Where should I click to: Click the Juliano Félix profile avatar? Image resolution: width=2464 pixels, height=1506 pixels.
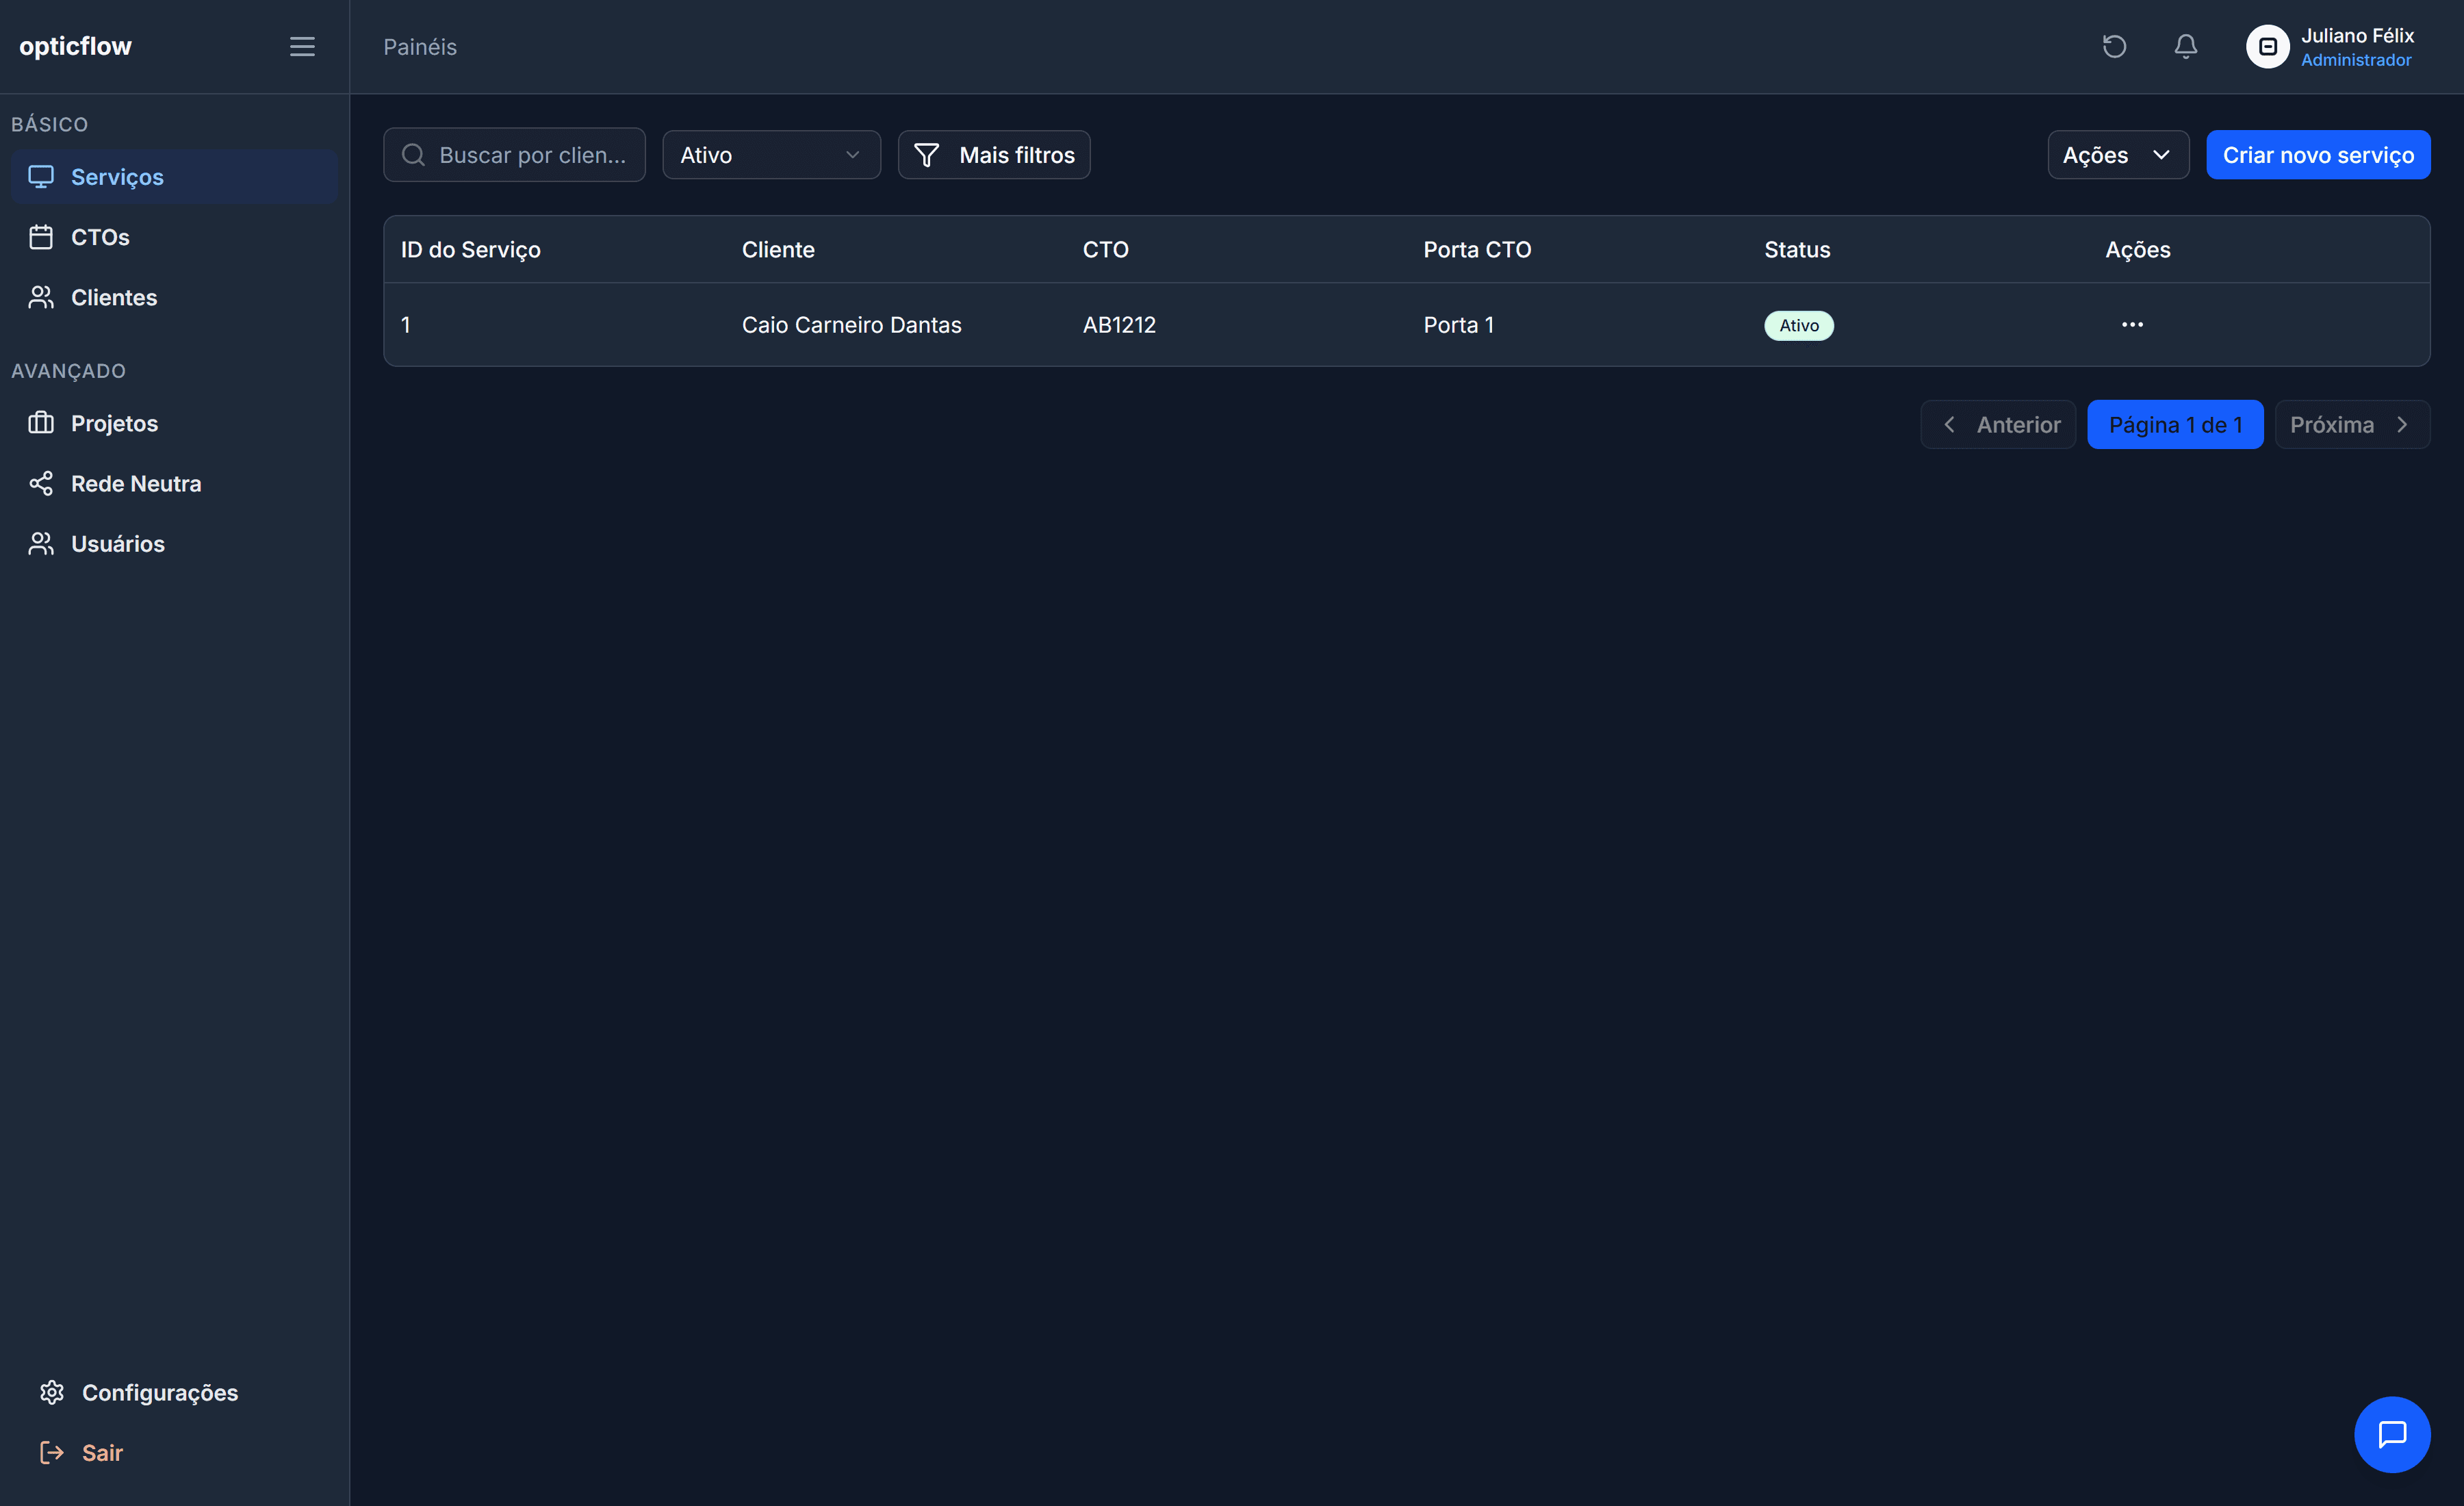coord(2267,47)
